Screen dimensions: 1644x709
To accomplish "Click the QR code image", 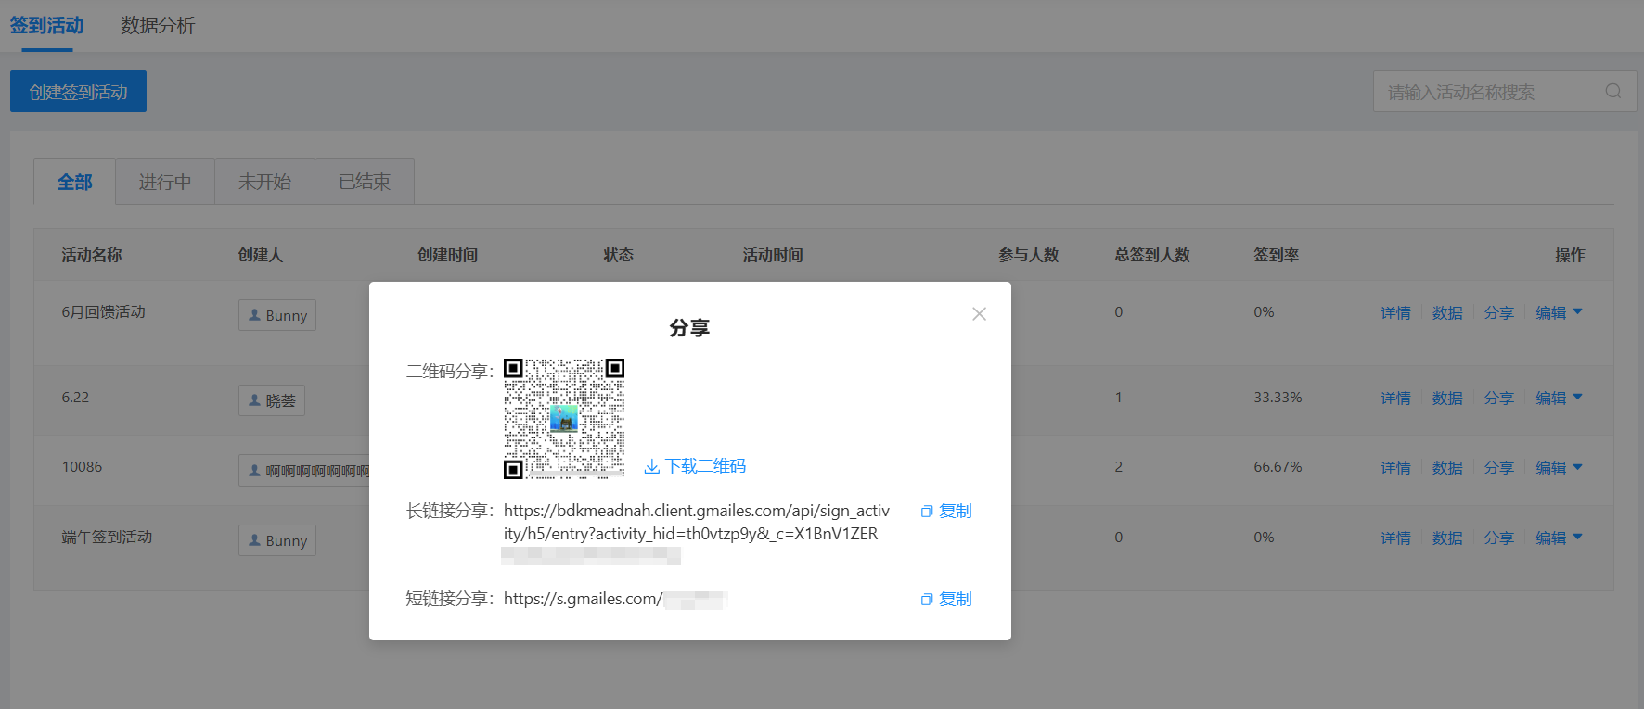I will pyautogui.click(x=564, y=419).
